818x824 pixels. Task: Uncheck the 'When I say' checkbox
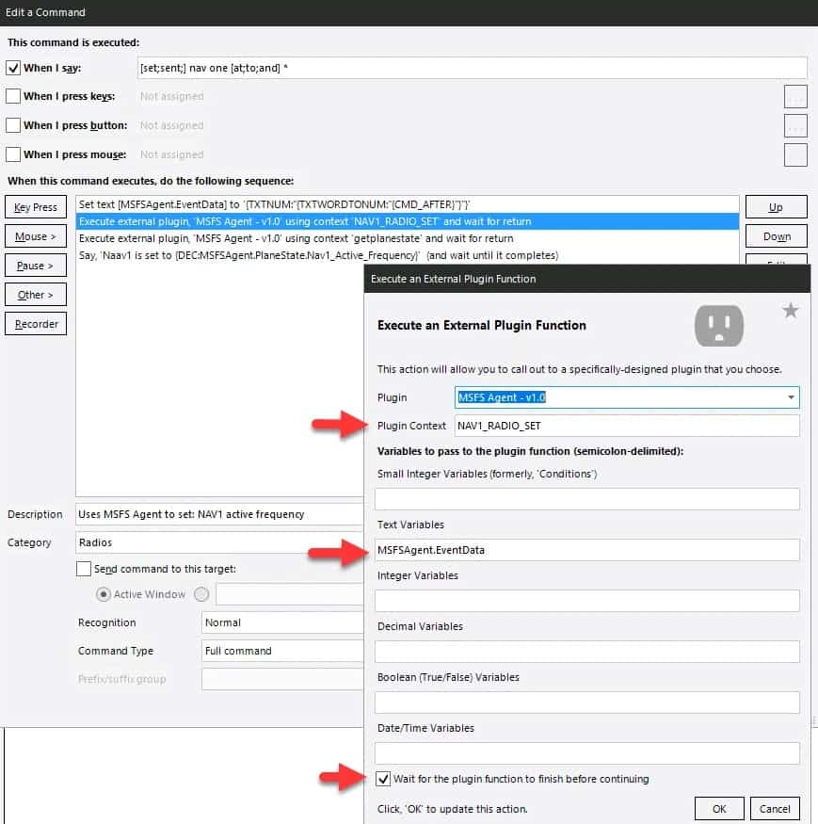(13, 68)
